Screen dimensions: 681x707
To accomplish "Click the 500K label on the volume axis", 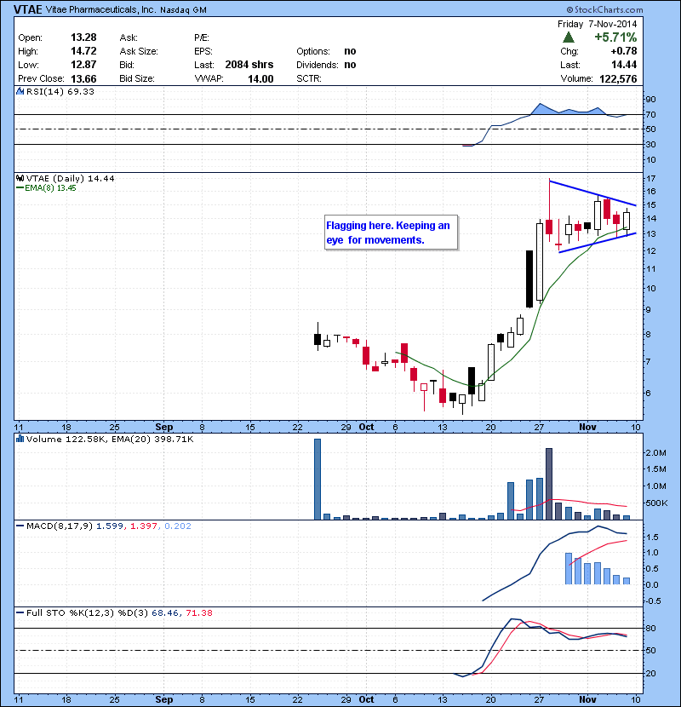I will click(x=655, y=503).
